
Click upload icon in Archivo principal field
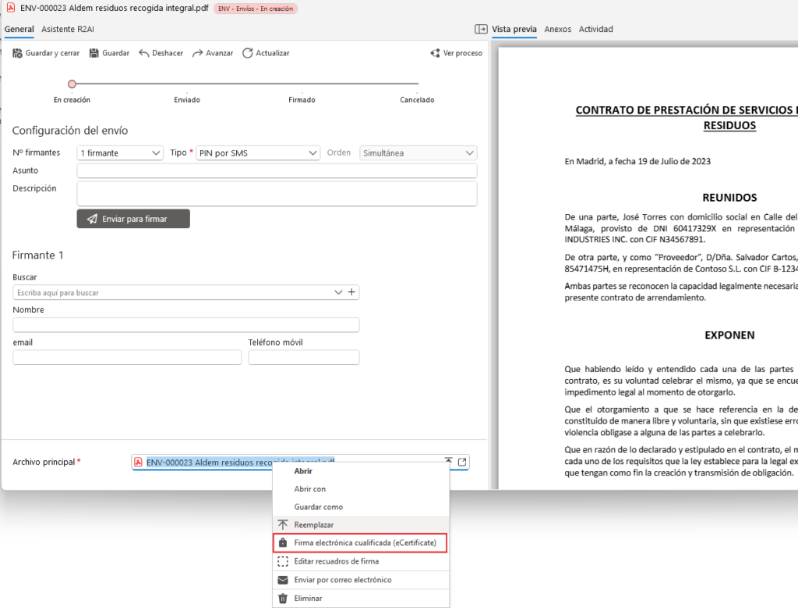pos(448,462)
